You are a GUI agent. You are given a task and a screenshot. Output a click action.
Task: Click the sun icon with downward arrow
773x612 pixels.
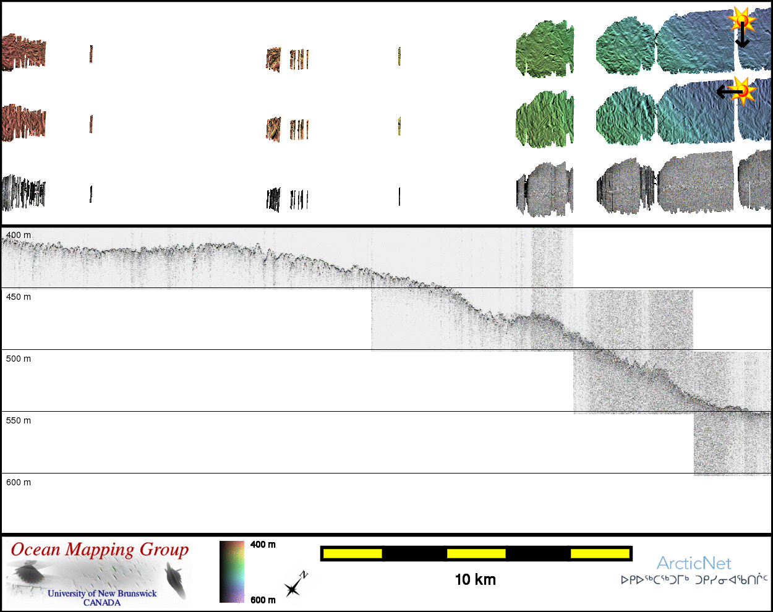tap(742, 20)
